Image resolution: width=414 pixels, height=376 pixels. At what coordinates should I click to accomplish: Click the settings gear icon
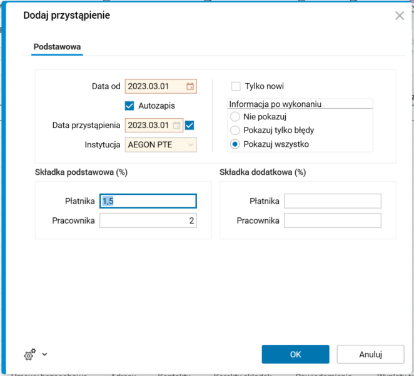29,355
